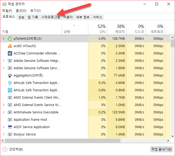Expand Adobe Genuine Software Integrity row

pyautogui.click(x=4, y=61)
